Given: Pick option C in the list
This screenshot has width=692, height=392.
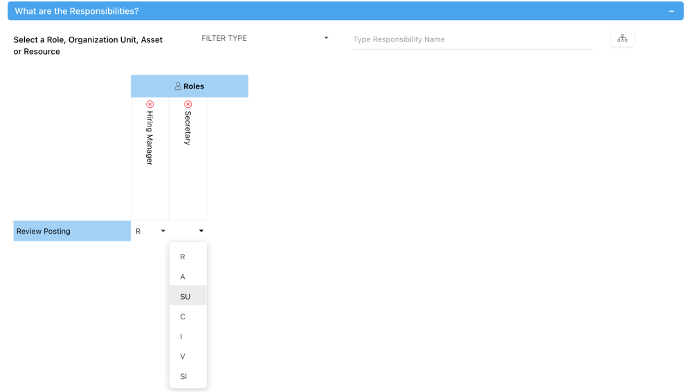Looking at the screenshot, I should point(188,317).
